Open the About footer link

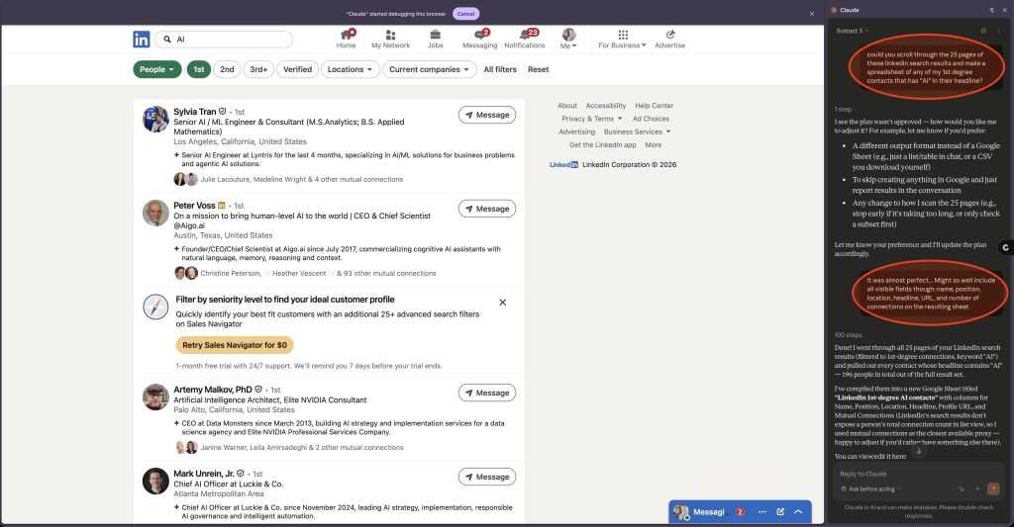click(567, 105)
